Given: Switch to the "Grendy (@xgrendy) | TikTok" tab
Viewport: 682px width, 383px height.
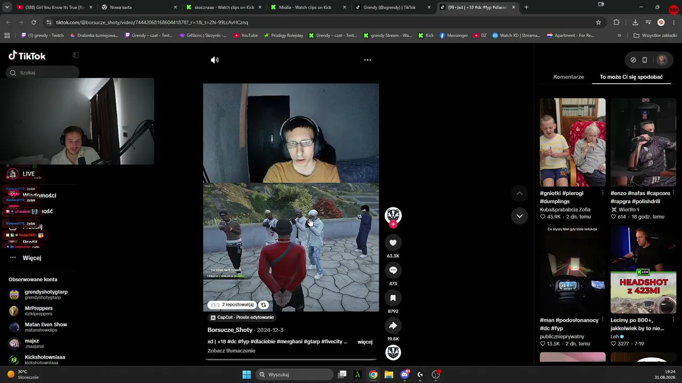Looking at the screenshot, I should [x=393, y=7].
